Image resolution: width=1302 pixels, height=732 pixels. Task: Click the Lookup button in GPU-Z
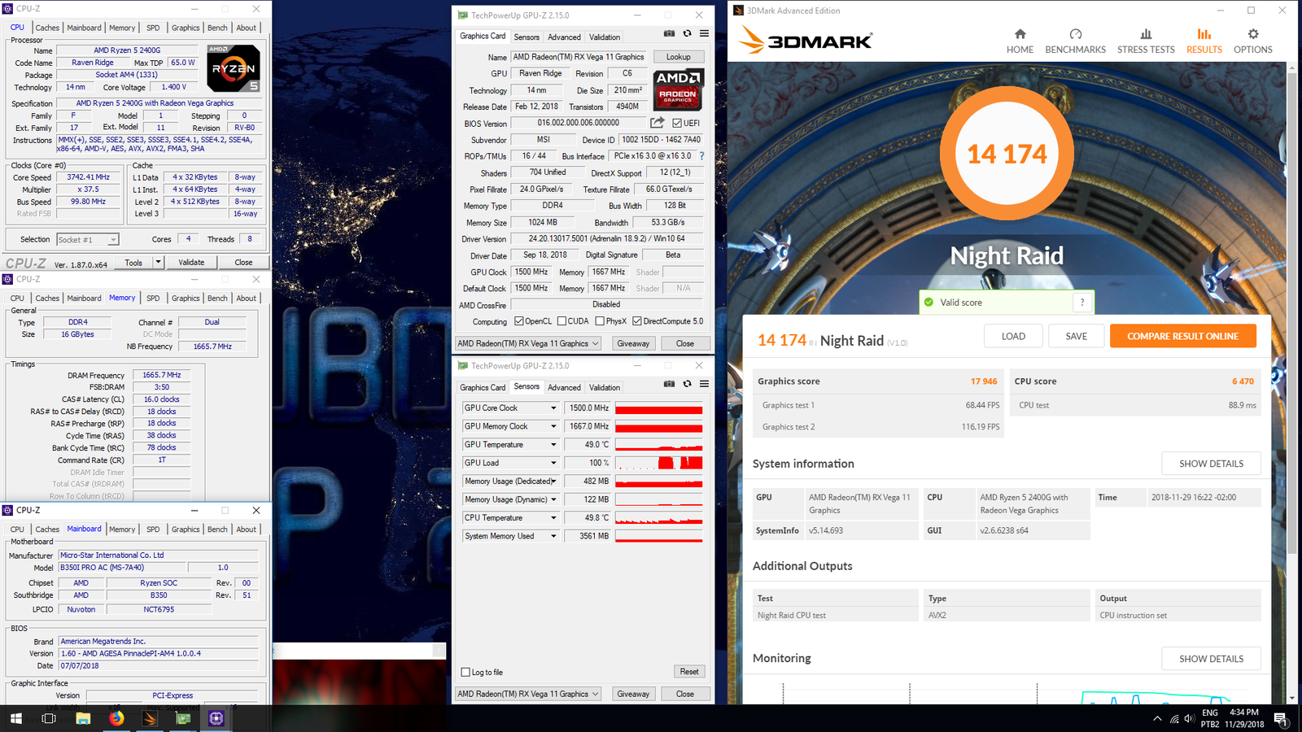coord(678,57)
